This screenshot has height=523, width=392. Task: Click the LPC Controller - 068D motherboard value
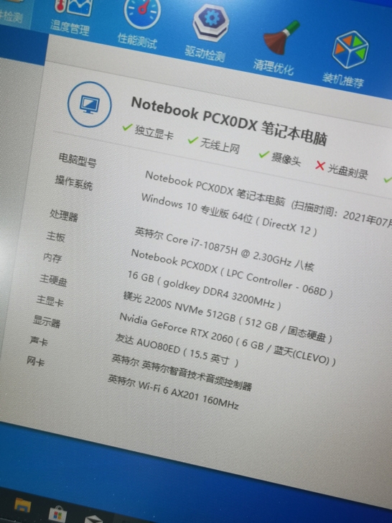pos(232,274)
